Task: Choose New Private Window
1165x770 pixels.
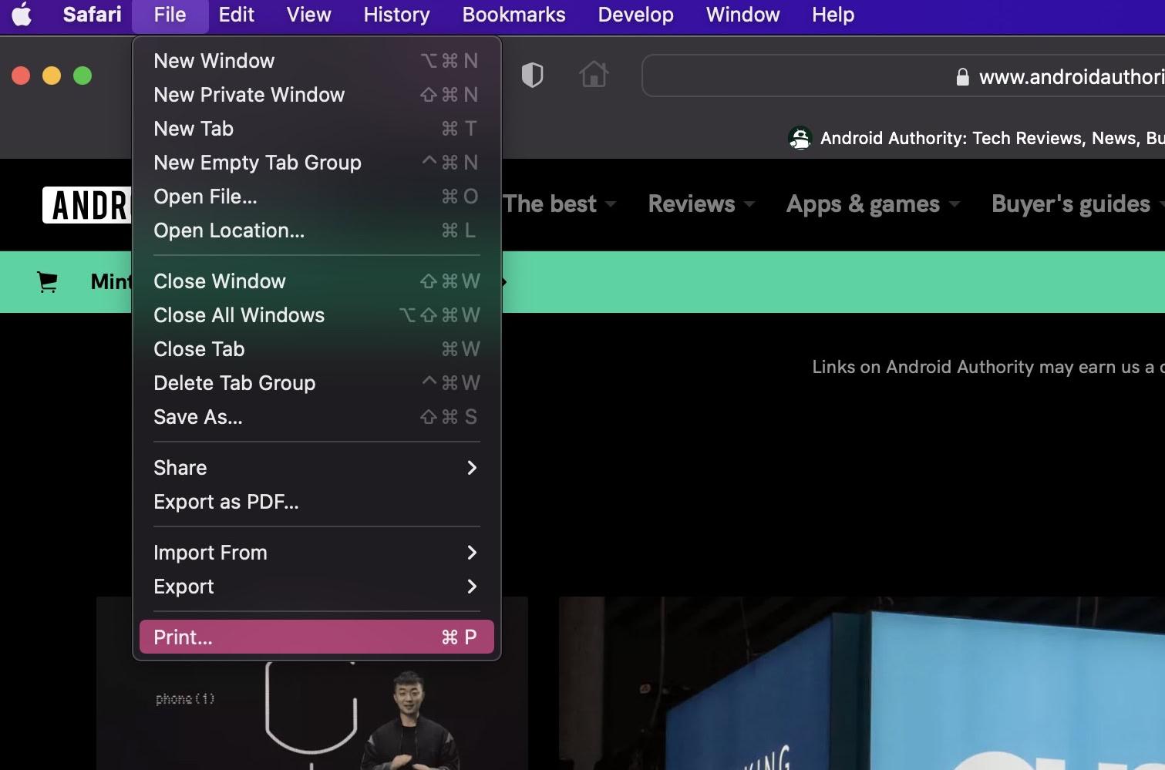Action: 316,95
